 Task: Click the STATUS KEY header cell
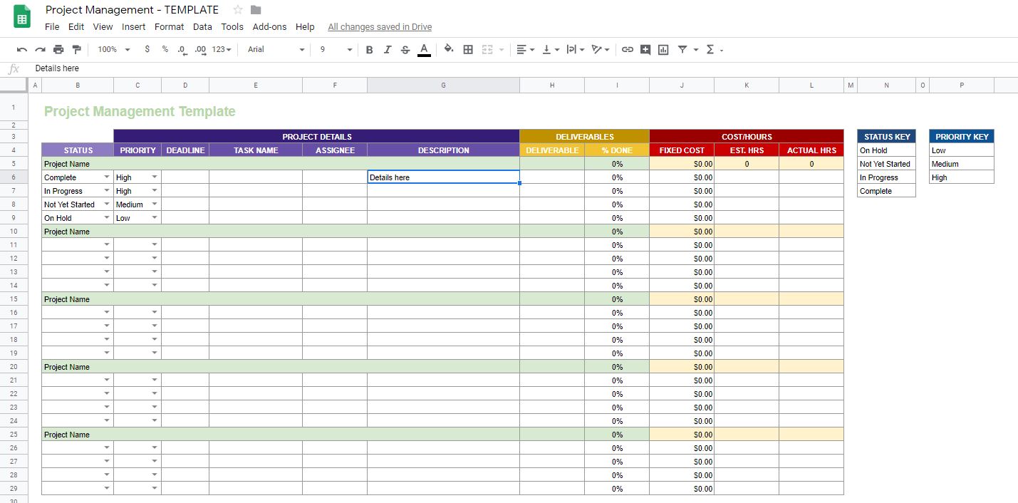click(x=887, y=137)
